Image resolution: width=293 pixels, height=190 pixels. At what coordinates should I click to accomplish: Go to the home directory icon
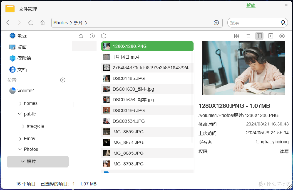[x=43, y=23]
